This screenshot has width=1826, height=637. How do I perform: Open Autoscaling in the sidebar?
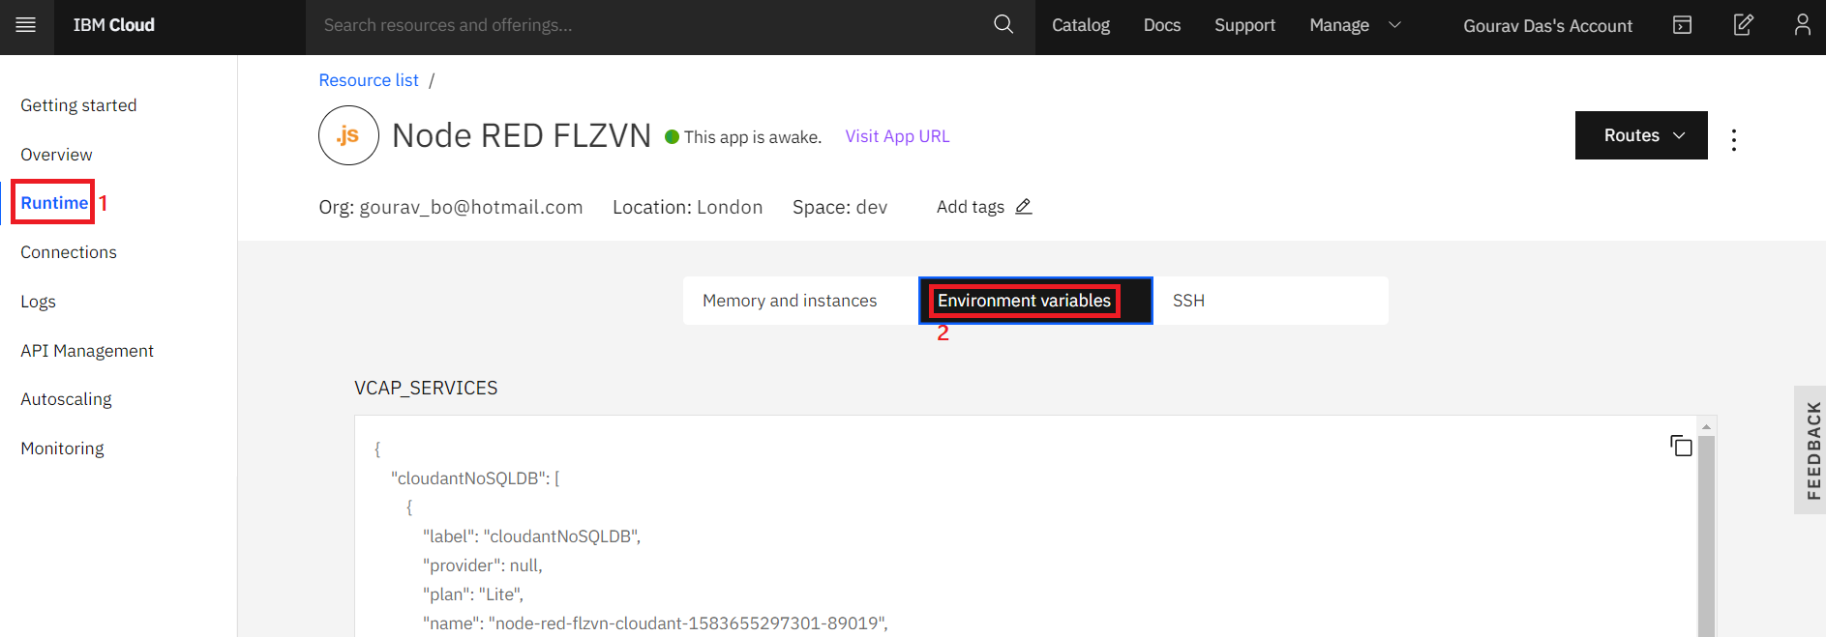pyautogui.click(x=66, y=399)
